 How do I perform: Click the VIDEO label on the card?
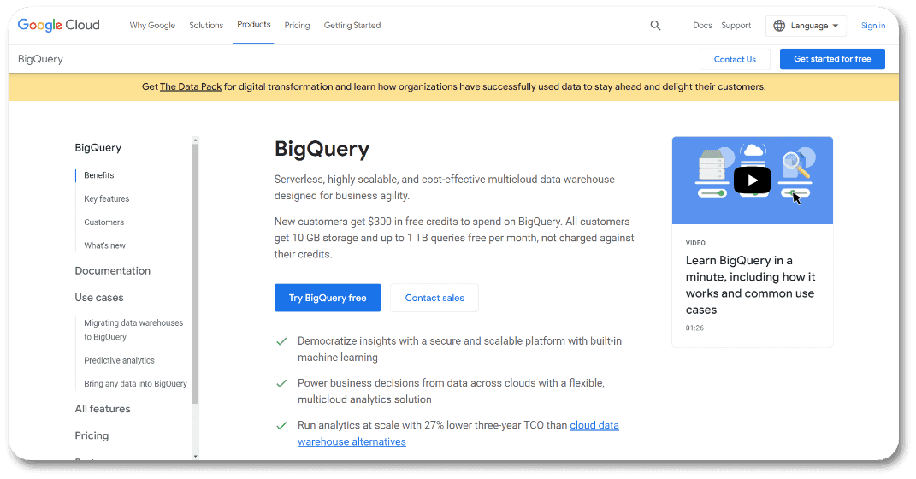(695, 243)
